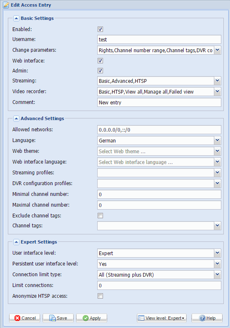The width and height of the screenshot is (230, 328).
Task: Save the access entry
Action: 58,318
